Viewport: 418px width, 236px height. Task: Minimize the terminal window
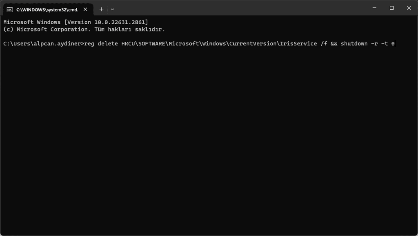tap(374, 8)
